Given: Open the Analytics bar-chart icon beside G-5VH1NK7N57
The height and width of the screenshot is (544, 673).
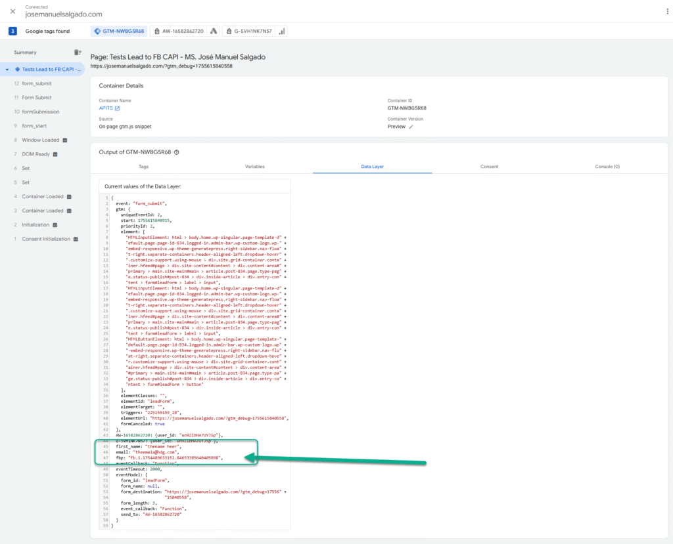Looking at the screenshot, I should 282,31.
